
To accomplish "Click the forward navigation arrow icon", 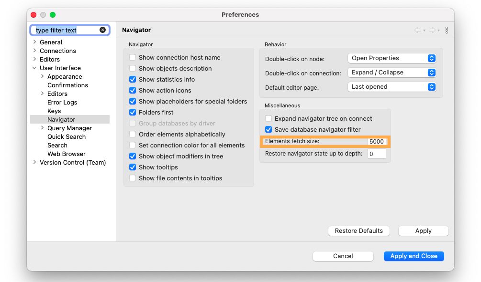I will tap(432, 30).
